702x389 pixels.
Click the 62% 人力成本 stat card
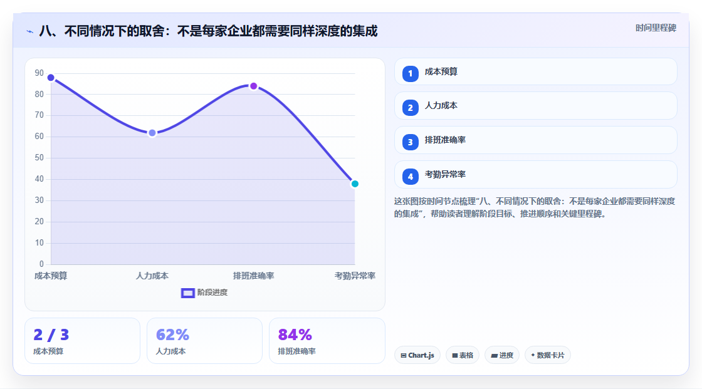(x=204, y=341)
